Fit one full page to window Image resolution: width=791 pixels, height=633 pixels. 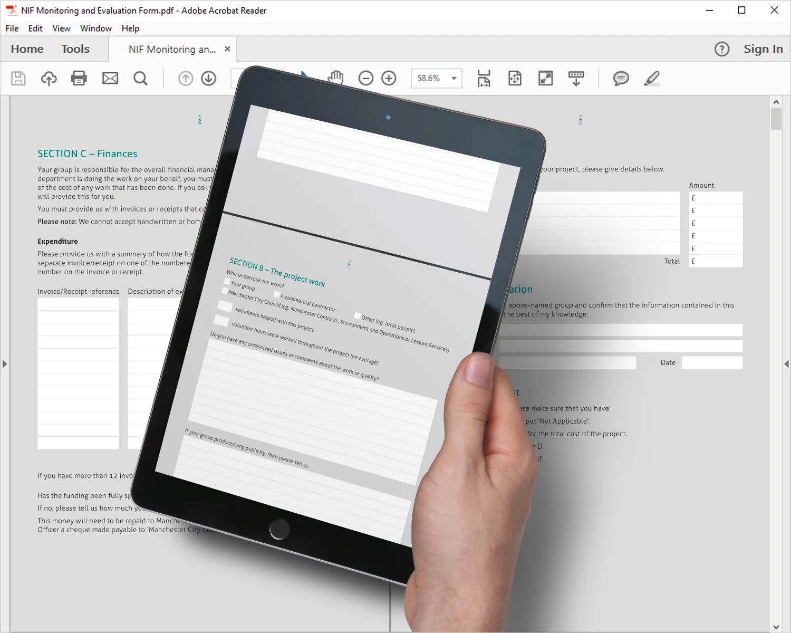pos(515,79)
